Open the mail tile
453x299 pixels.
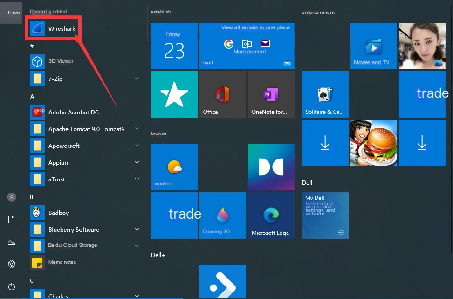[247, 46]
